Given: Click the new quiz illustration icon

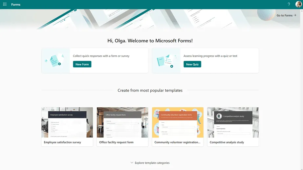Looking at the screenshot, I should [x=166, y=60].
